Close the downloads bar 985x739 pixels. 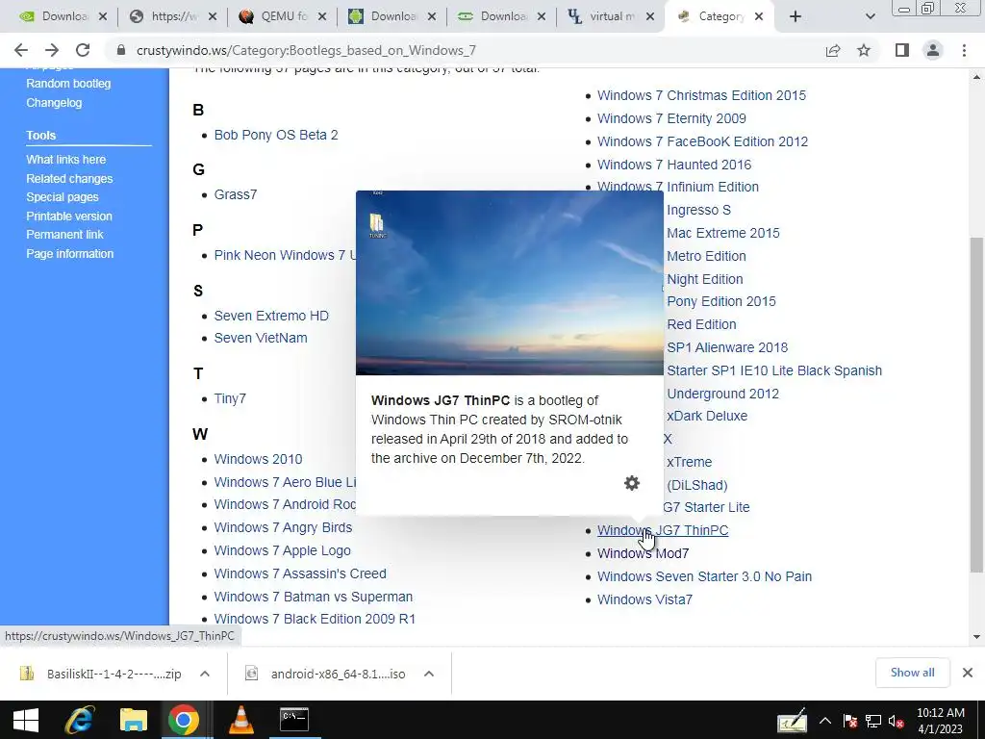click(x=968, y=673)
